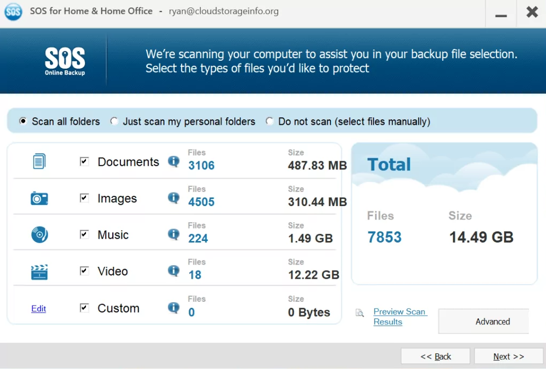
Task: Click Custom size 0 Bytes
Action: (309, 312)
